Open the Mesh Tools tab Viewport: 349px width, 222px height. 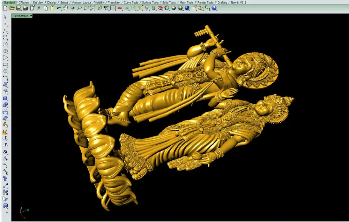186,2
